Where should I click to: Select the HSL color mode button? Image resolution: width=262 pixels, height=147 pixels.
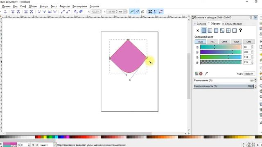click(x=212, y=42)
